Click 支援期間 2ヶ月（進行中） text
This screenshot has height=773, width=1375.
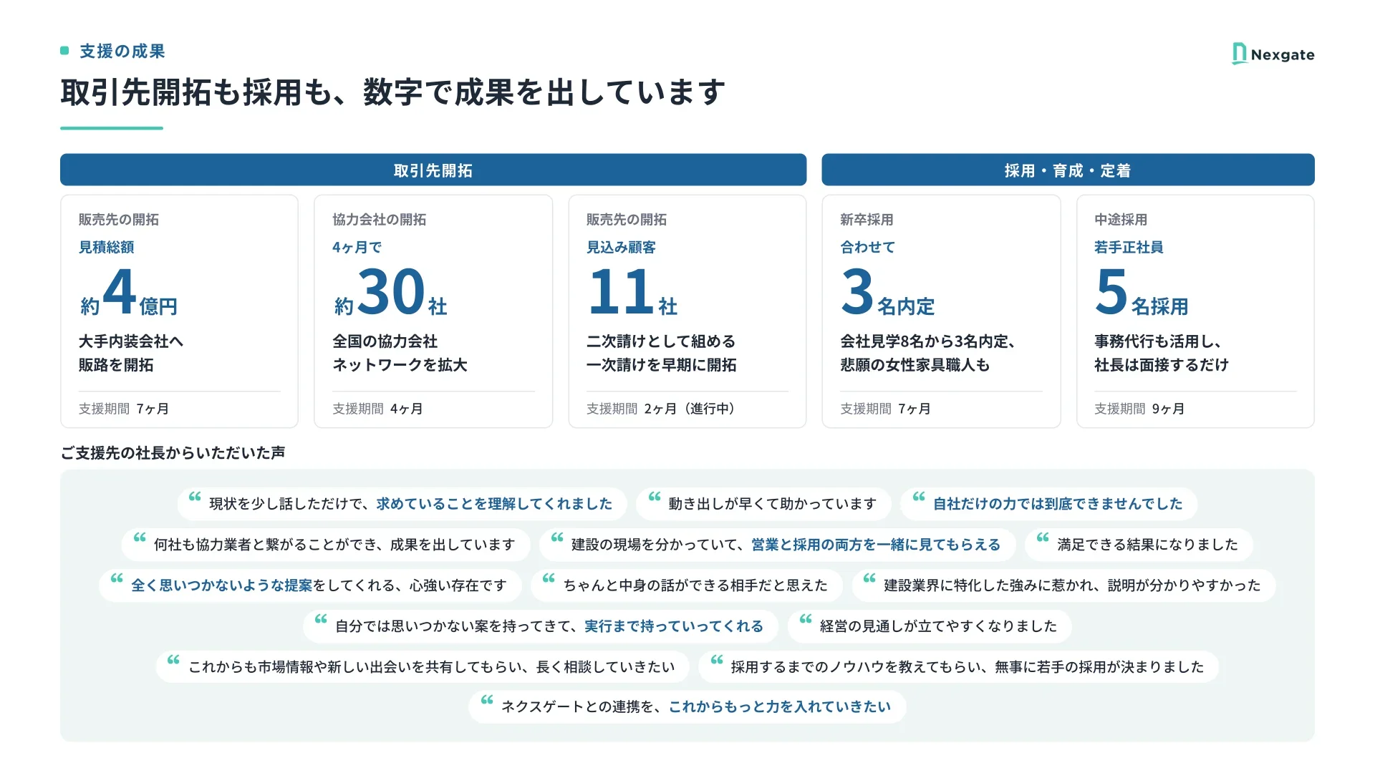[661, 409]
